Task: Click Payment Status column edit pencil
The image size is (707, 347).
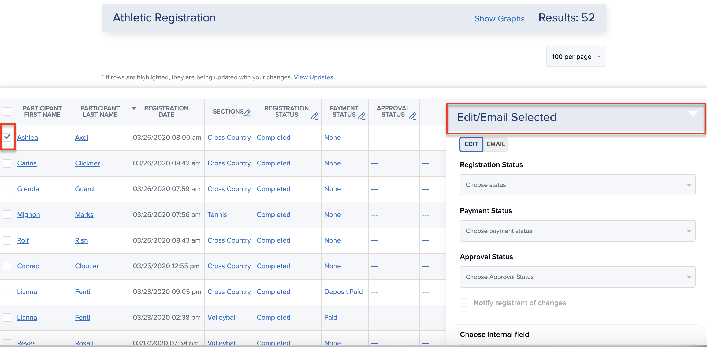Action: coord(362,116)
